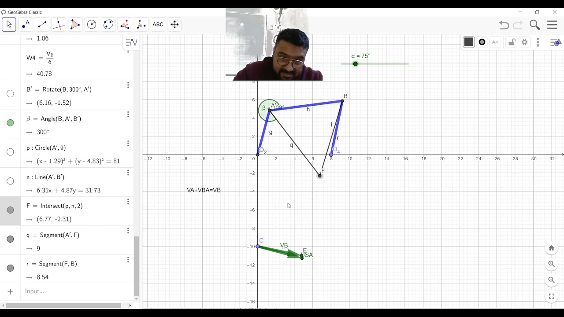Click the algebra panel horizontal scrollbar
This screenshot has width=564, height=317.
click(64, 305)
